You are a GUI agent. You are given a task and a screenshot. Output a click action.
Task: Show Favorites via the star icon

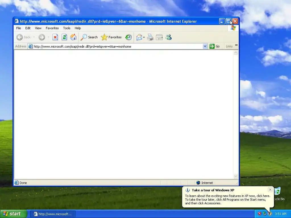[111, 37]
